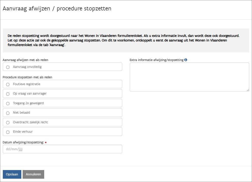
Task: Click the text area resize handle
Action: point(248,90)
